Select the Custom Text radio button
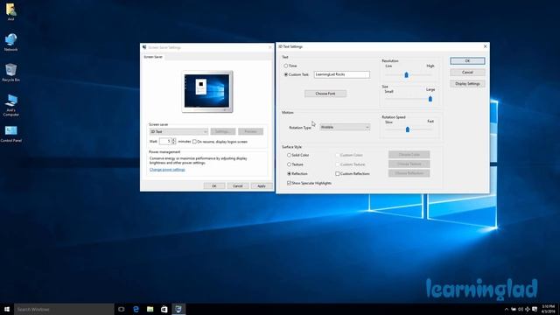Image resolution: width=560 pixels, height=315 pixels. pos(286,74)
